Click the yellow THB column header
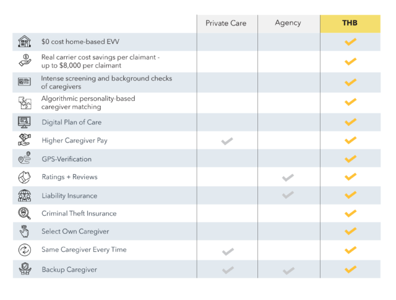 [350, 24]
